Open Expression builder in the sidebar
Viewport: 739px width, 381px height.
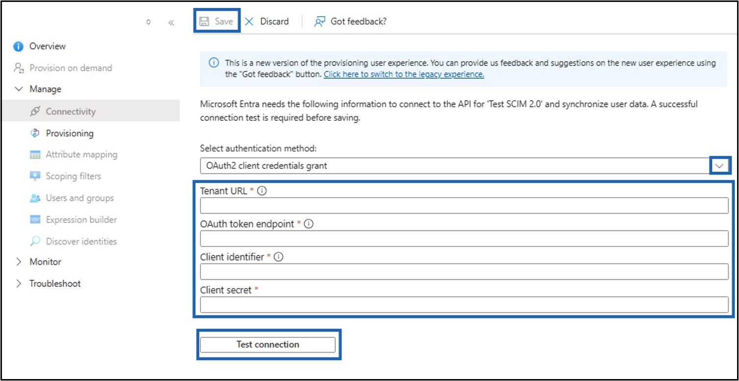pos(81,220)
